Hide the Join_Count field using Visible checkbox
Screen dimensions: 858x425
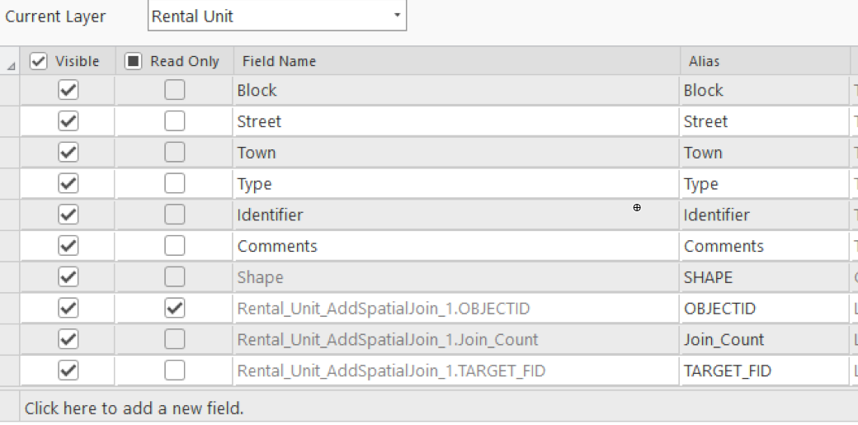point(68,340)
